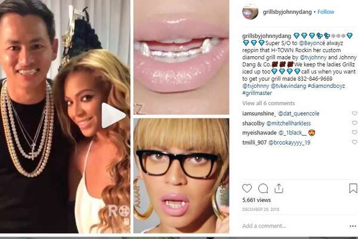Like iamsunshine_ comment heart
358x239 pixels.
coord(354,113)
